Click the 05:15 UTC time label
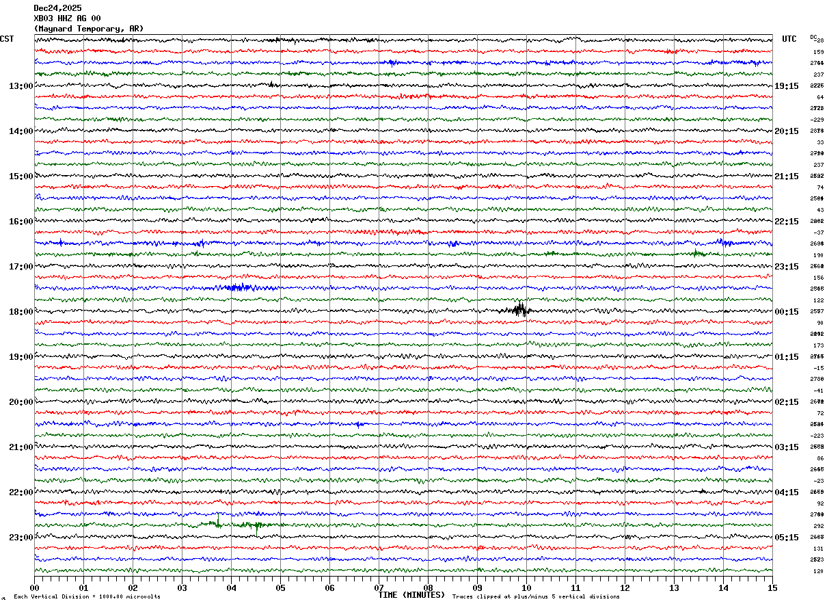This screenshot has height=606, width=827. (787, 538)
